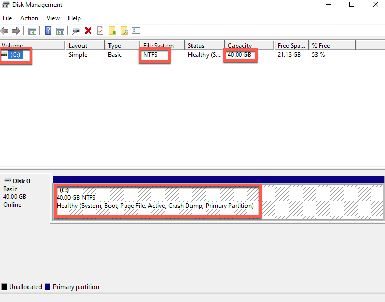Viewport: 385px width, 302px height.
Task: Open the Help menu
Action: 74,18
